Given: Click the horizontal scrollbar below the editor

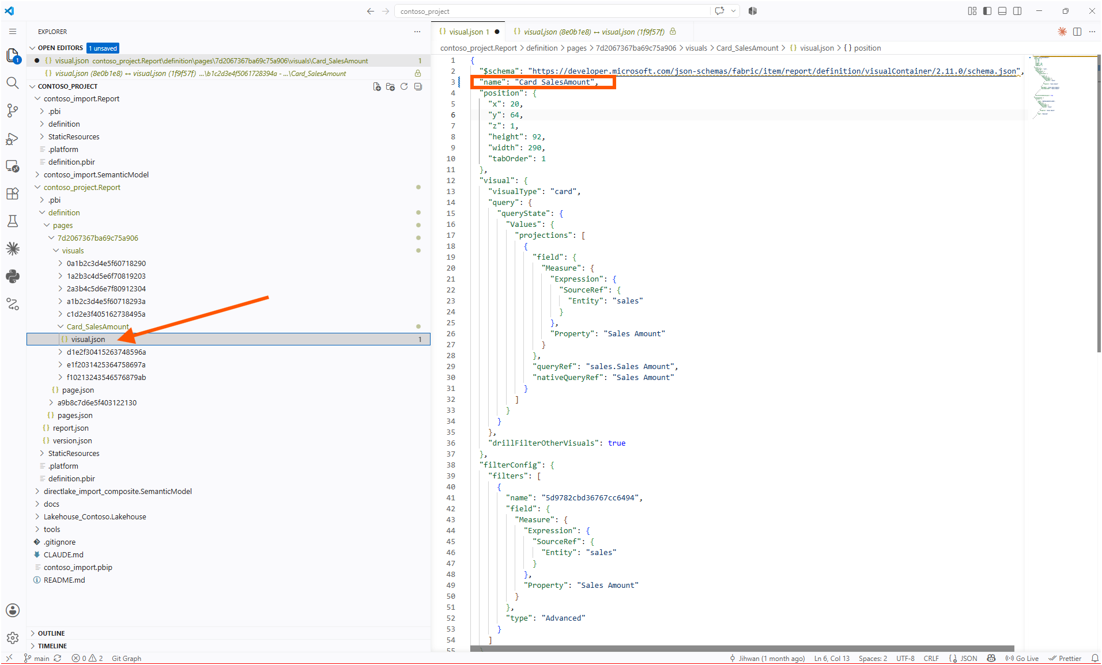Looking at the screenshot, I should (x=742, y=648).
